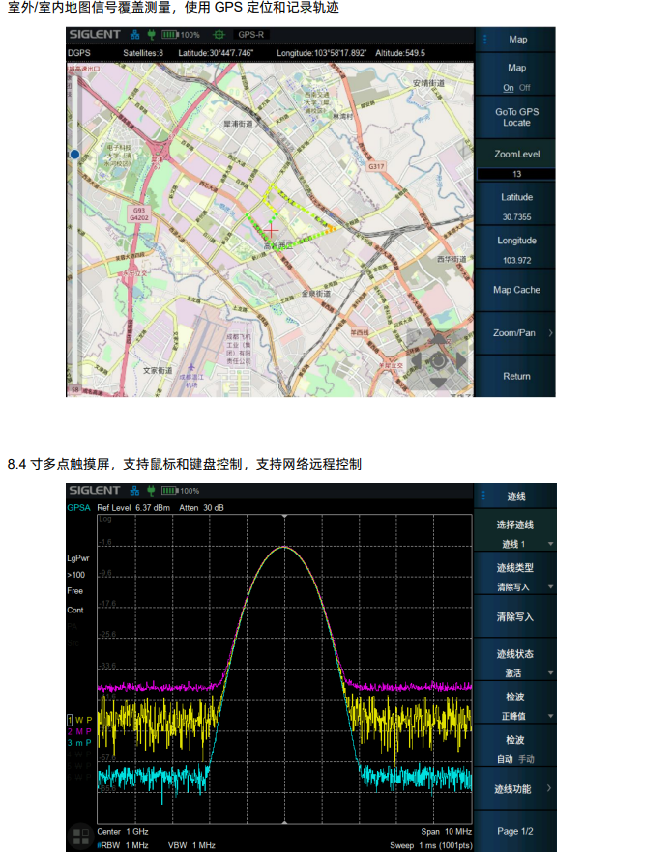Select trace 1 W P indicator

[79, 719]
